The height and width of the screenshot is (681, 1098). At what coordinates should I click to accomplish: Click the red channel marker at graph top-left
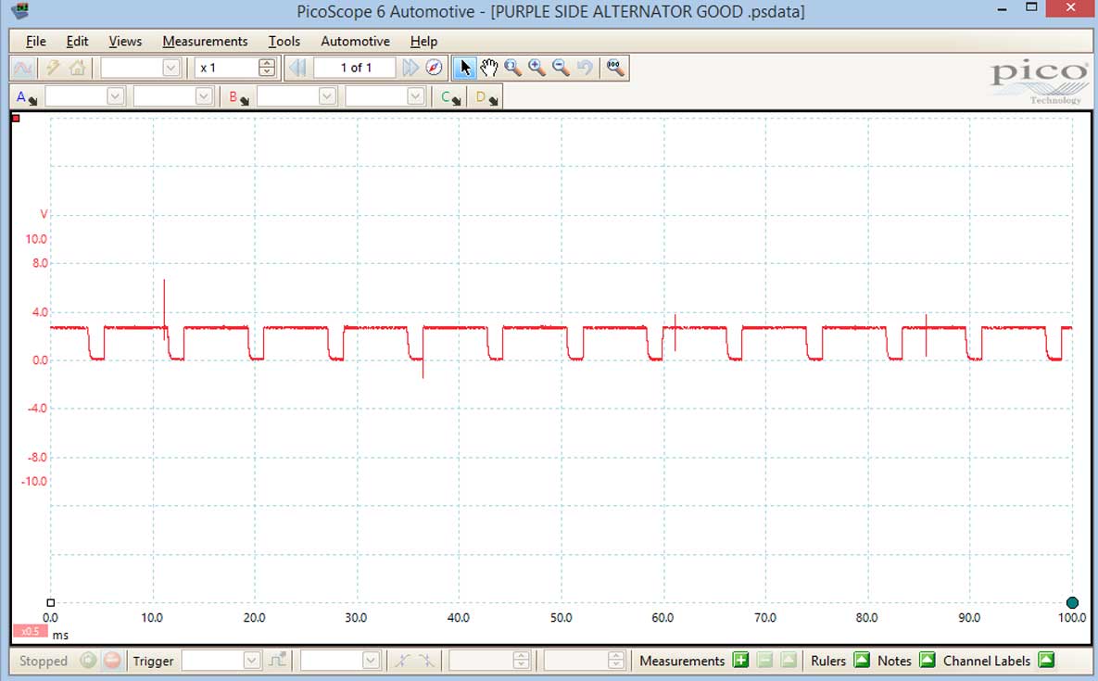click(x=16, y=119)
